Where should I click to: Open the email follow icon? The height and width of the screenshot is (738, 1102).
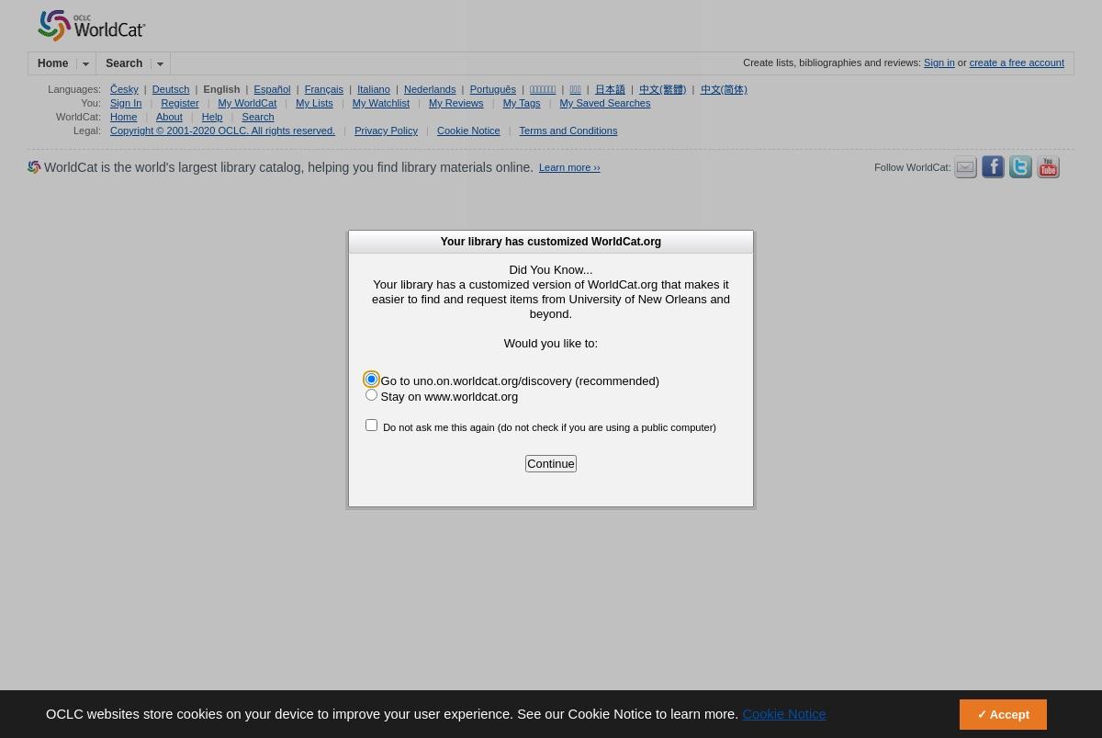coord(965,167)
